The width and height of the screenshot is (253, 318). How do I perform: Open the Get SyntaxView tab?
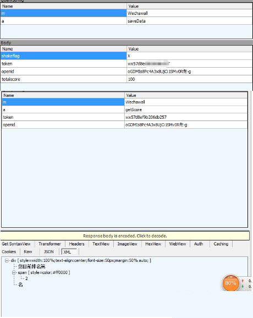coord(16,244)
